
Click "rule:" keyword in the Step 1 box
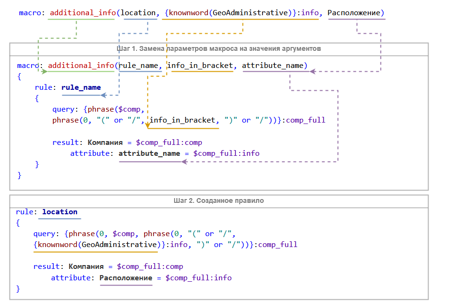(46, 87)
